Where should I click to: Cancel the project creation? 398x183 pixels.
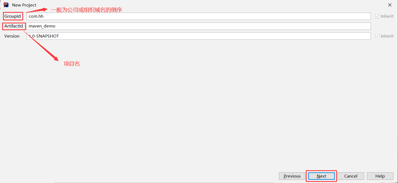point(351,176)
